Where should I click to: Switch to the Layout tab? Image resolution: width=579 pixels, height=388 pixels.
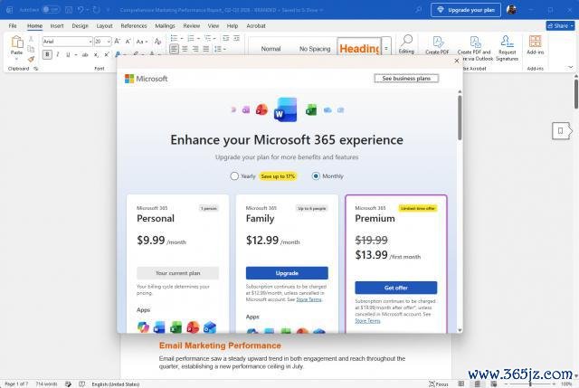[x=105, y=26]
